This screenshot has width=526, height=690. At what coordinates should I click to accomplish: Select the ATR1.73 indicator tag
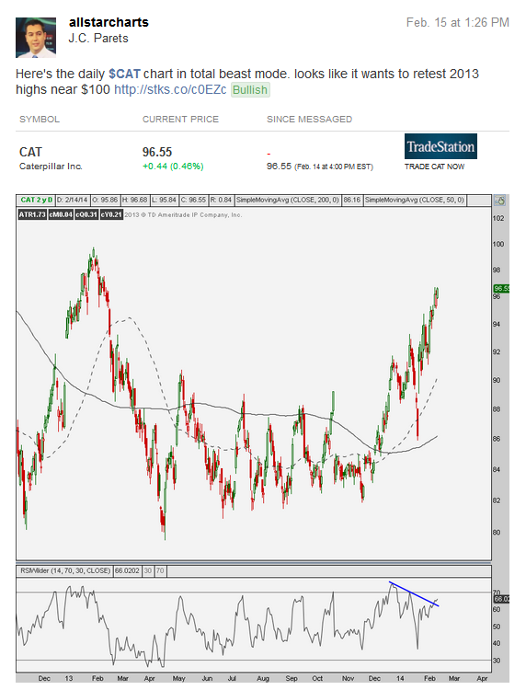32,214
